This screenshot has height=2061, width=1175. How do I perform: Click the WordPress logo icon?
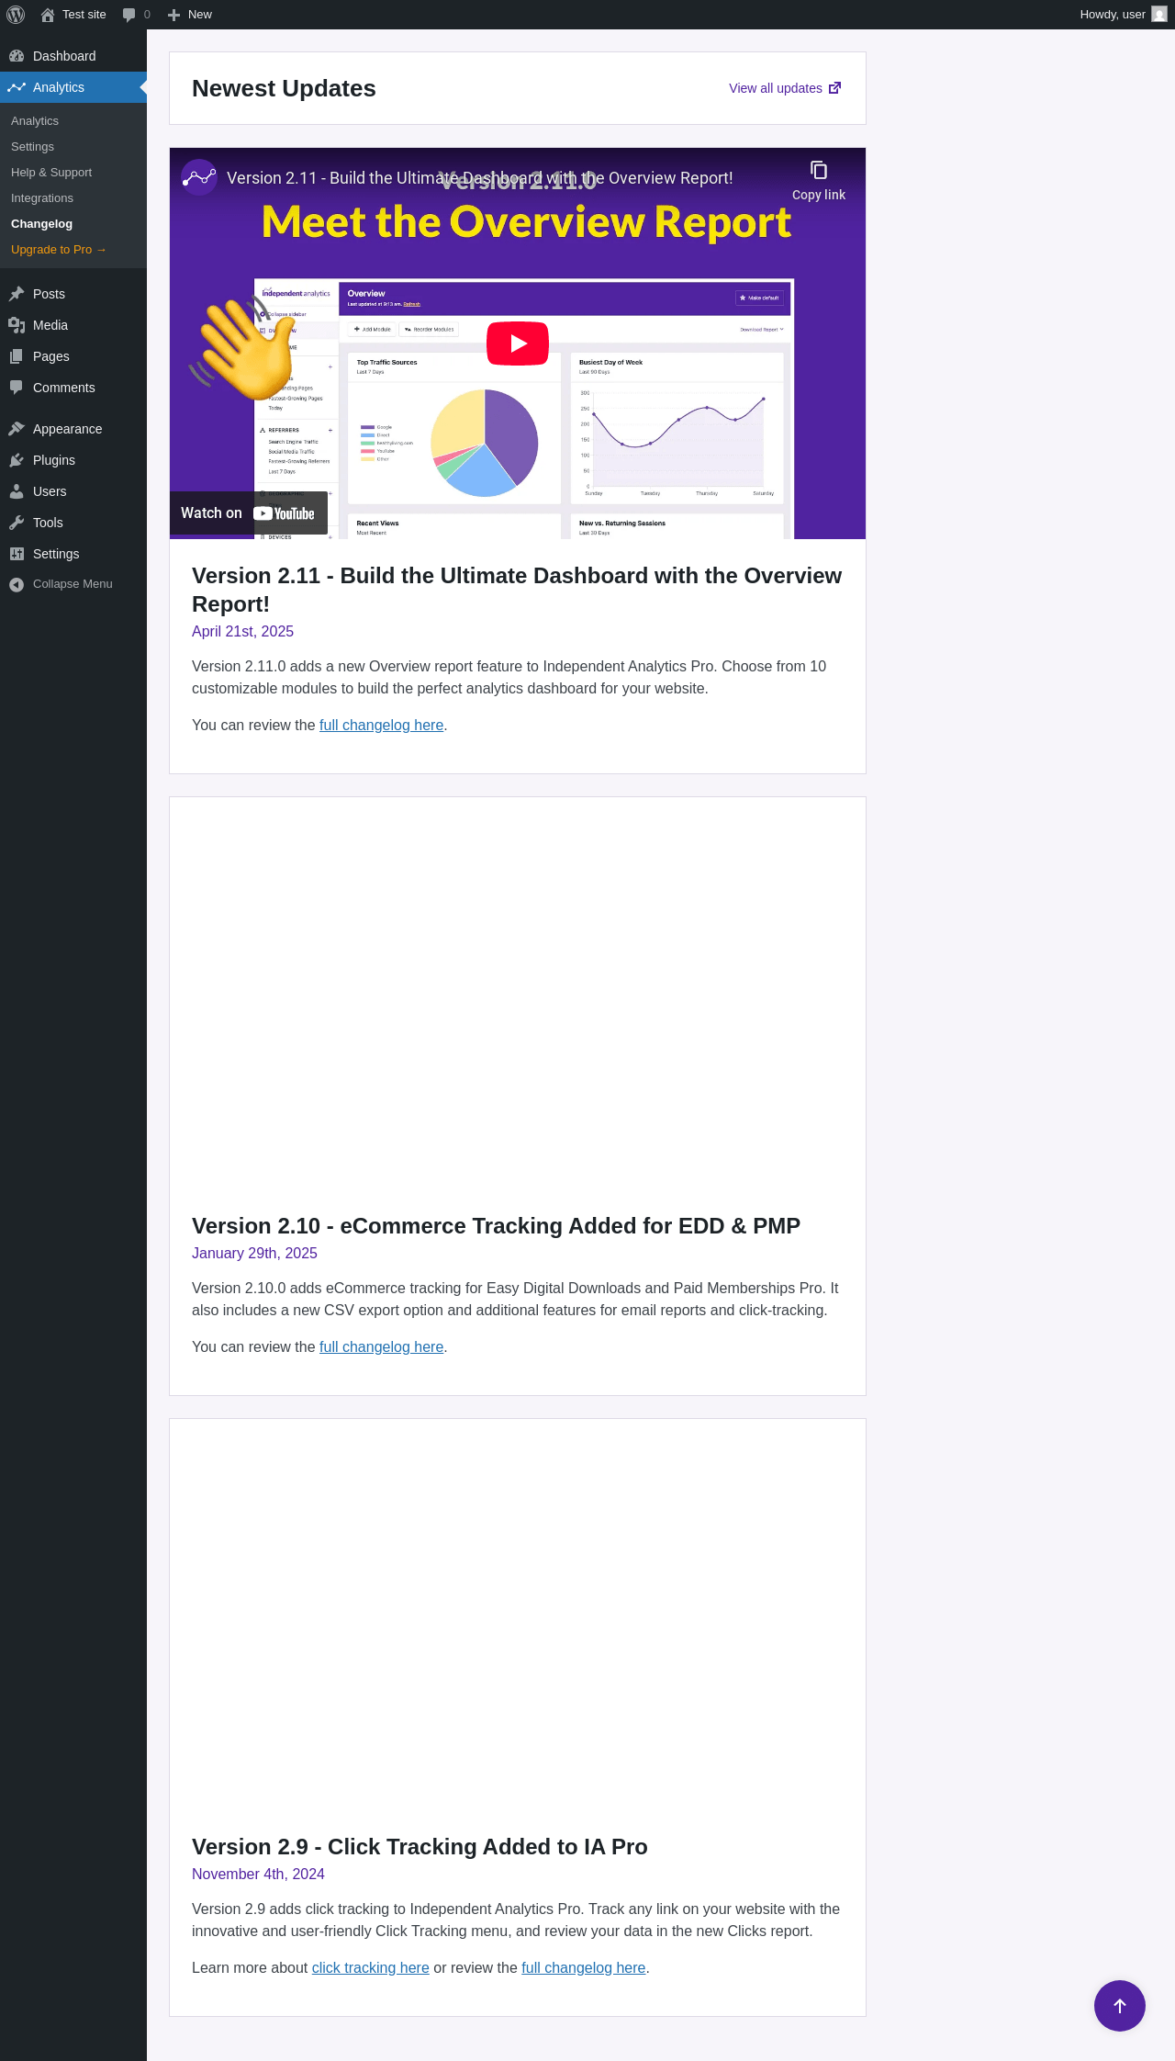16,15
